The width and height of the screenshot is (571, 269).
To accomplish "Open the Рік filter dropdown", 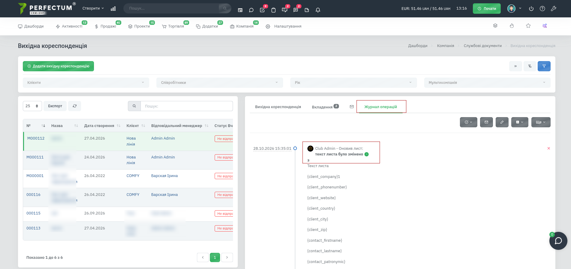I will click(353, 83).
